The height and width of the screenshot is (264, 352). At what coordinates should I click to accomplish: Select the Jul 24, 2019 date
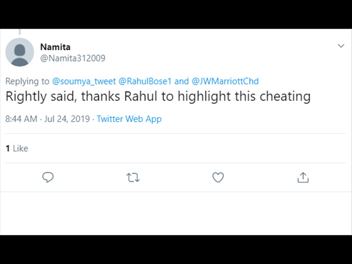pos(67,119)
